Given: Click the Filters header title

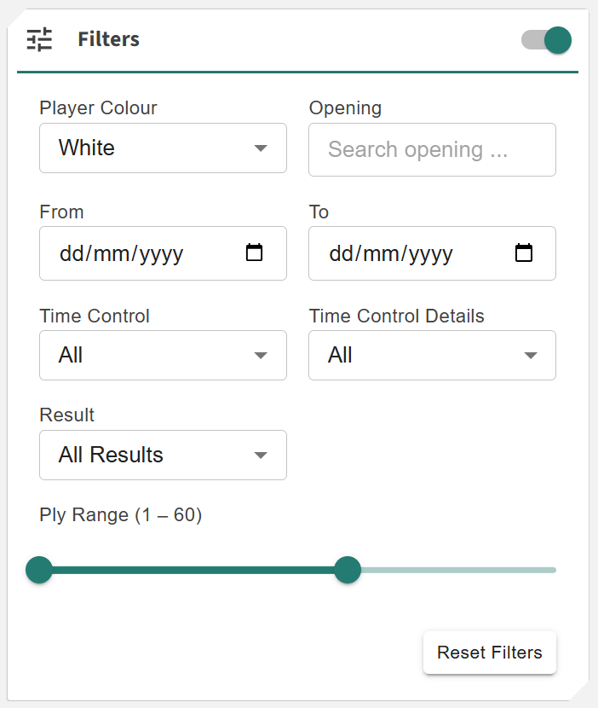Looking at the screenshot, I should [x=108, y=39].
